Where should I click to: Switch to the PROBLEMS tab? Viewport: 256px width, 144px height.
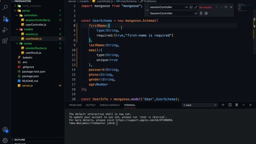pyautogui.click(x=75, y=105)
